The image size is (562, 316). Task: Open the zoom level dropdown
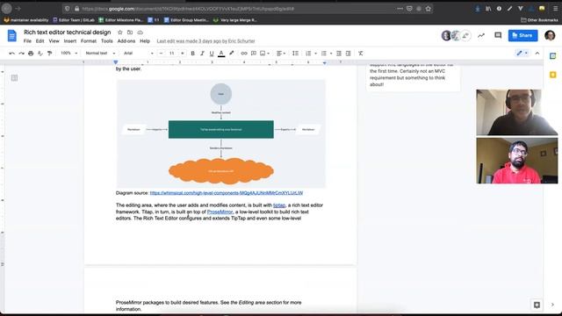68,54
